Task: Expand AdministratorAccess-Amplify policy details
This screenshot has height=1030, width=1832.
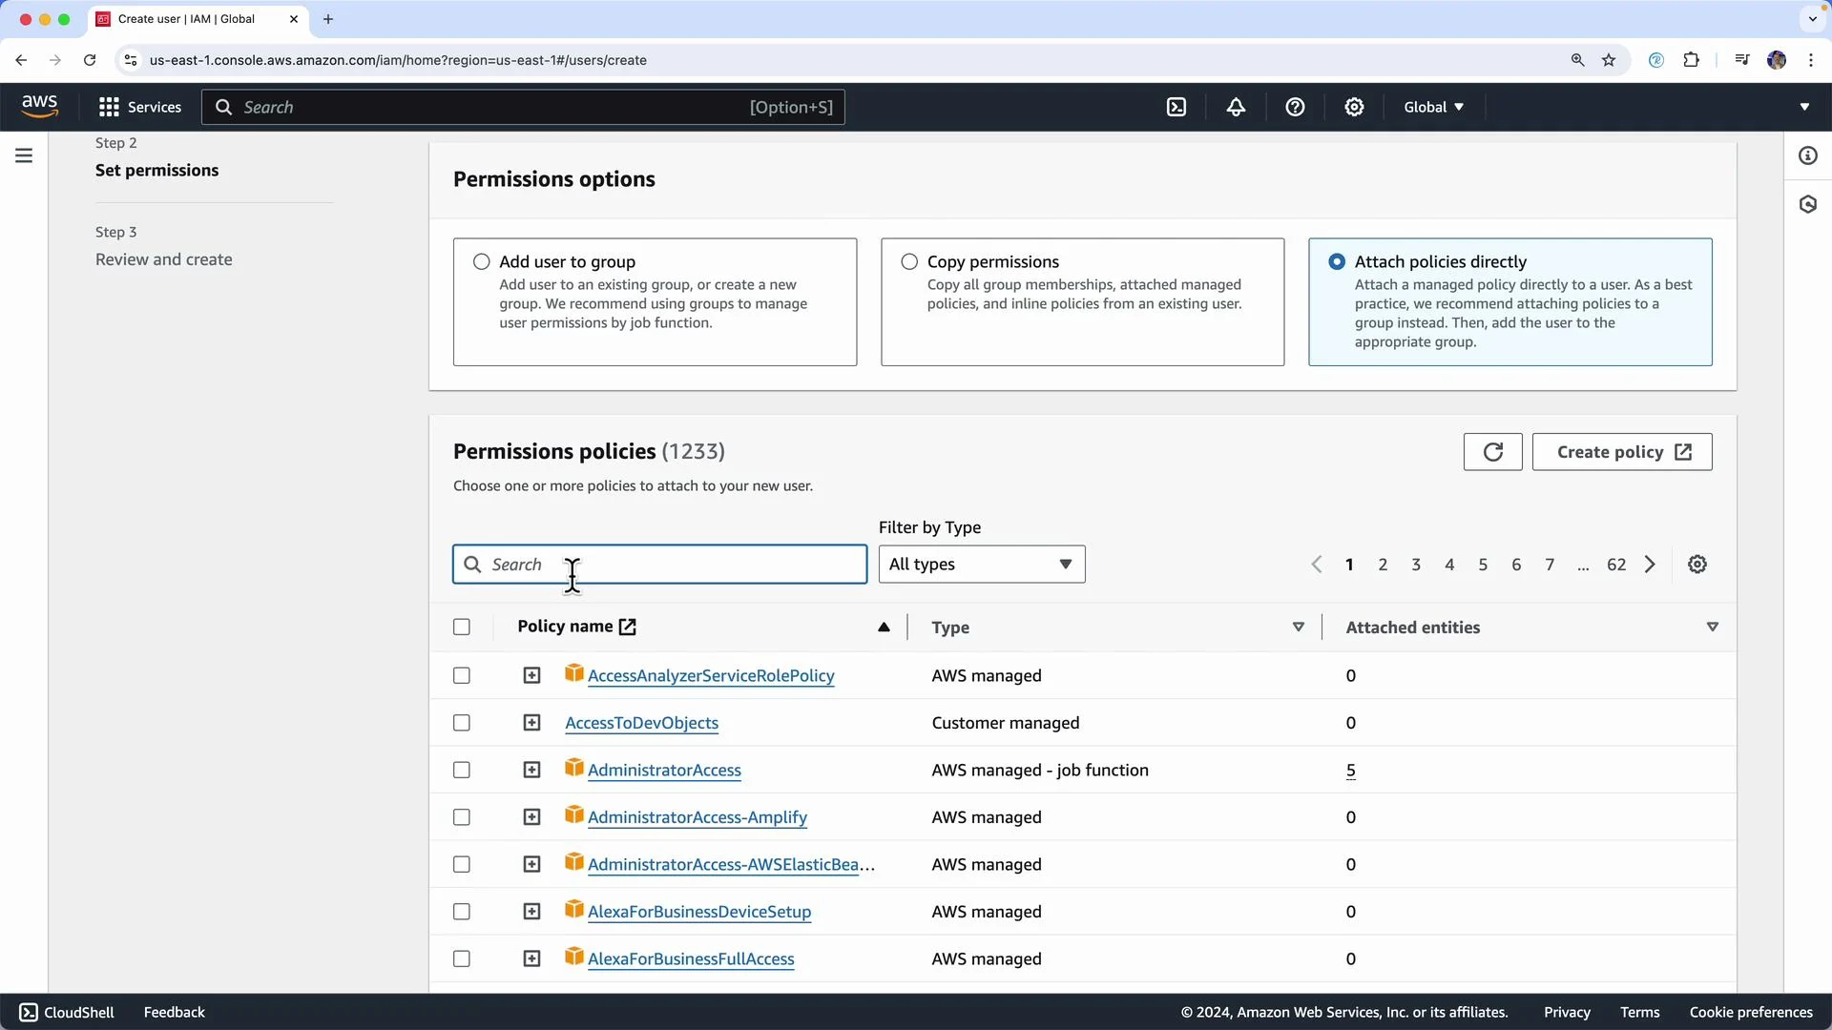Action: click(531, 817)
